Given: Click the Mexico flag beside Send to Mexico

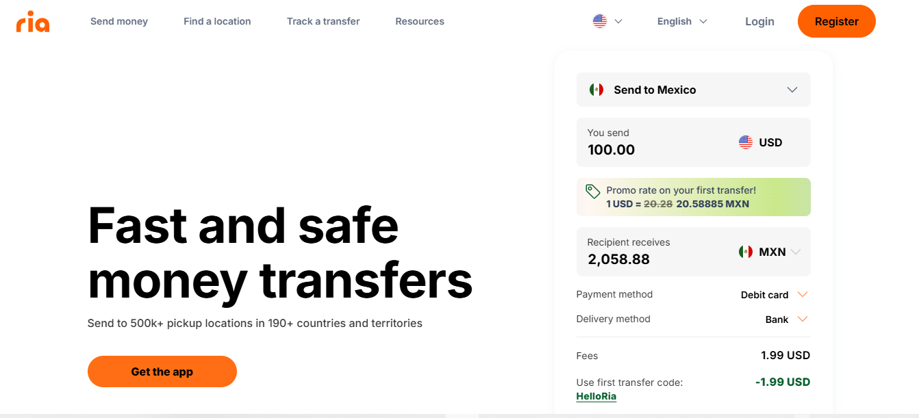Looking at the screenshot, I should point(596,90).
